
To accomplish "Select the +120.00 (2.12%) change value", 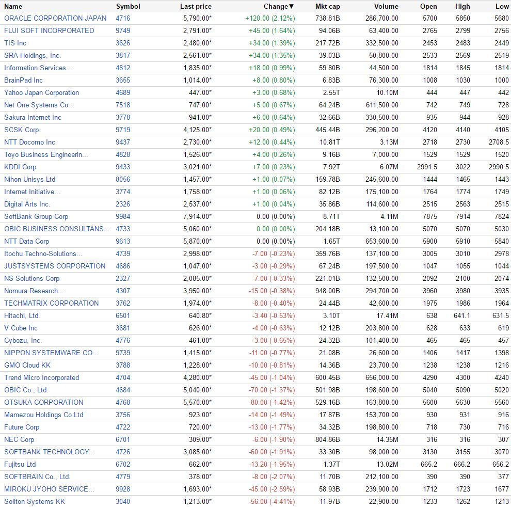I will coord(270,18).
